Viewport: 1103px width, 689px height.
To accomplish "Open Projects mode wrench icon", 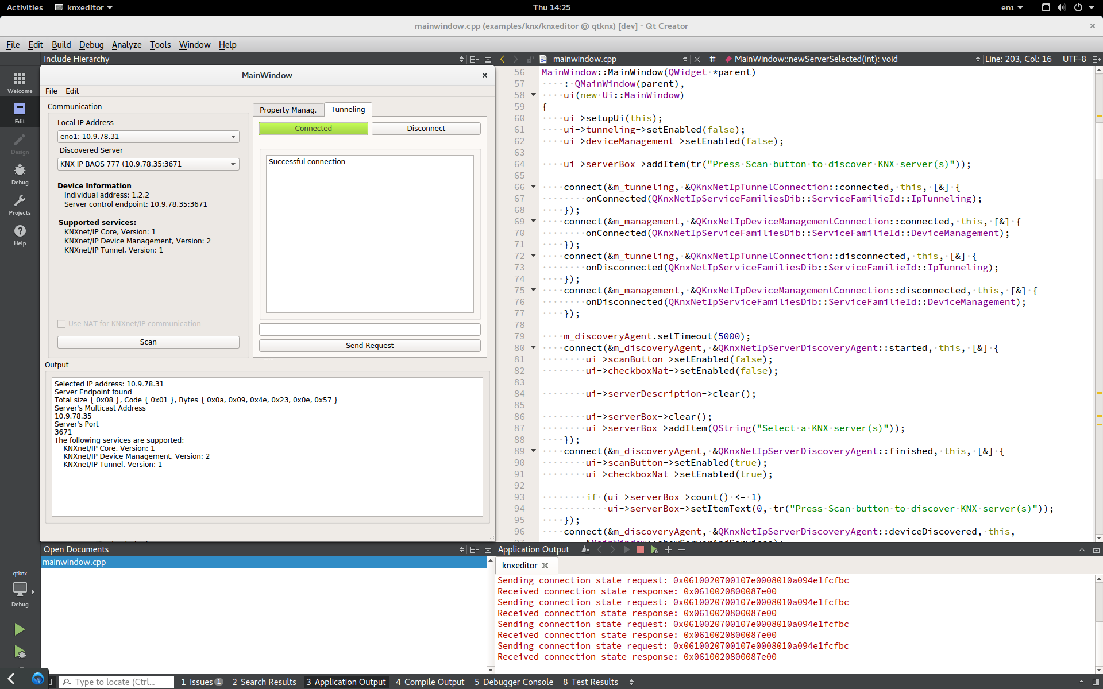I will pos(20,204).
